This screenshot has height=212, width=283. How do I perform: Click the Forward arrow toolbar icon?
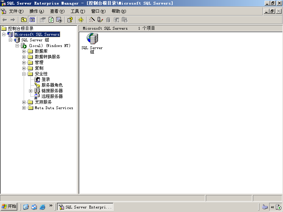coord(13,20)
